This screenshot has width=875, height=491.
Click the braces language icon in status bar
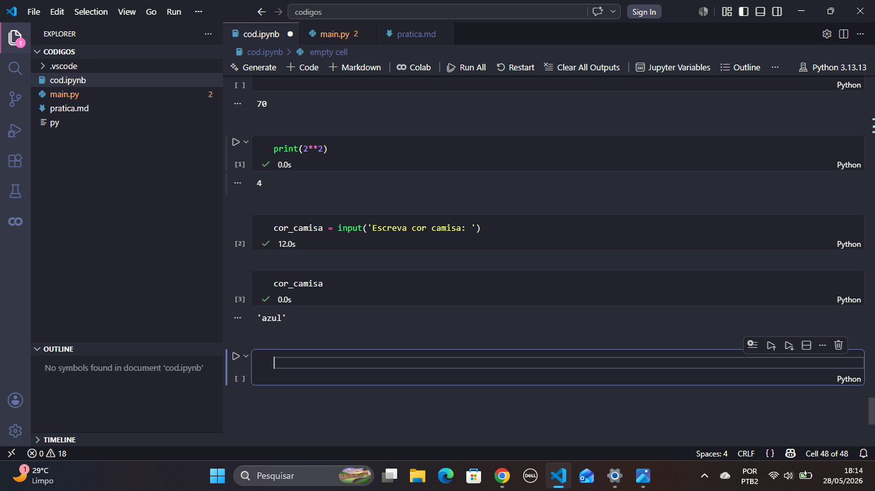click(770, 453)
